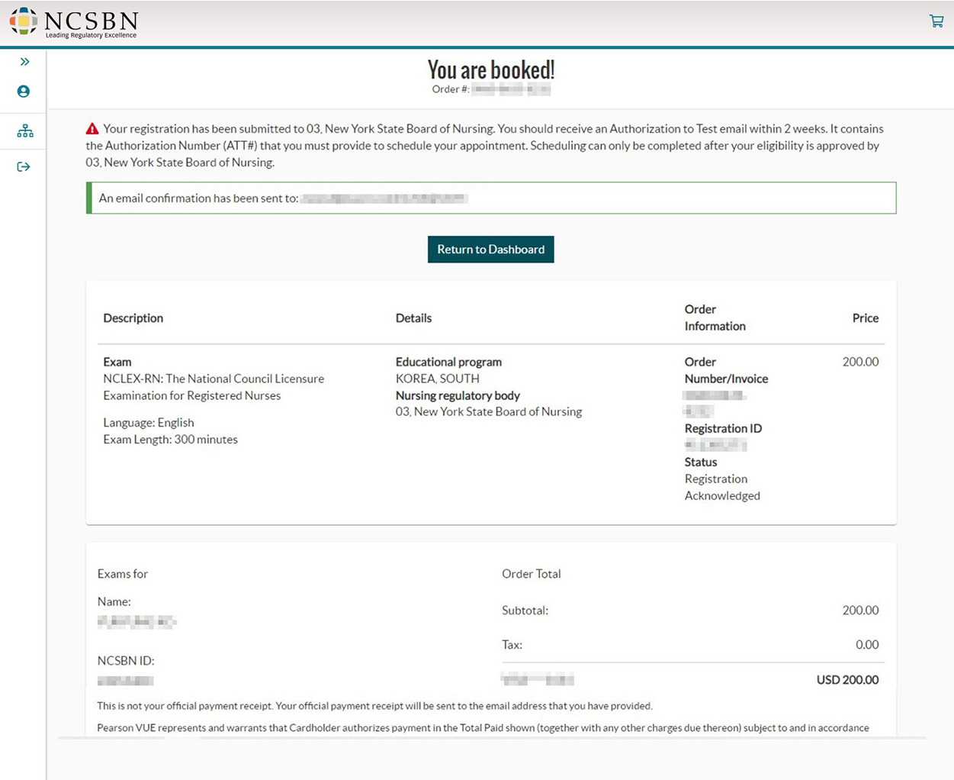Click the total 'USD 200.00'
The width and height of the screenshot is (954, 780).
point(848,680)
